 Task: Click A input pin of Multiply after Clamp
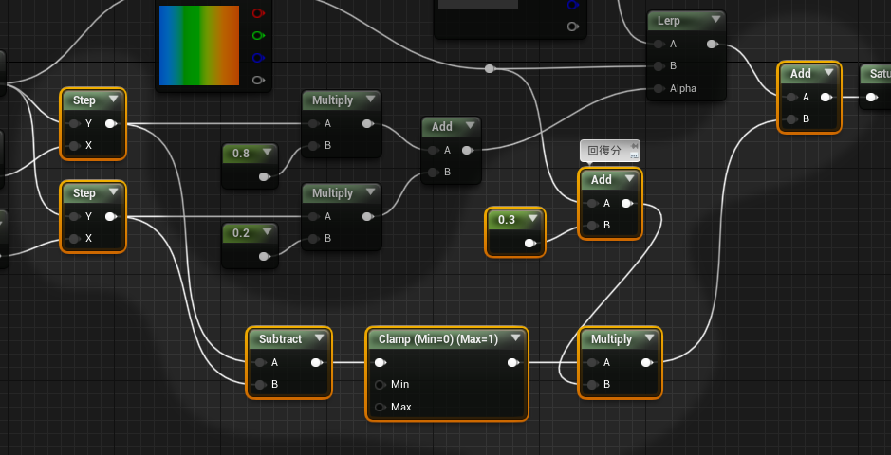pyautogui.click(x=592, y=362)
